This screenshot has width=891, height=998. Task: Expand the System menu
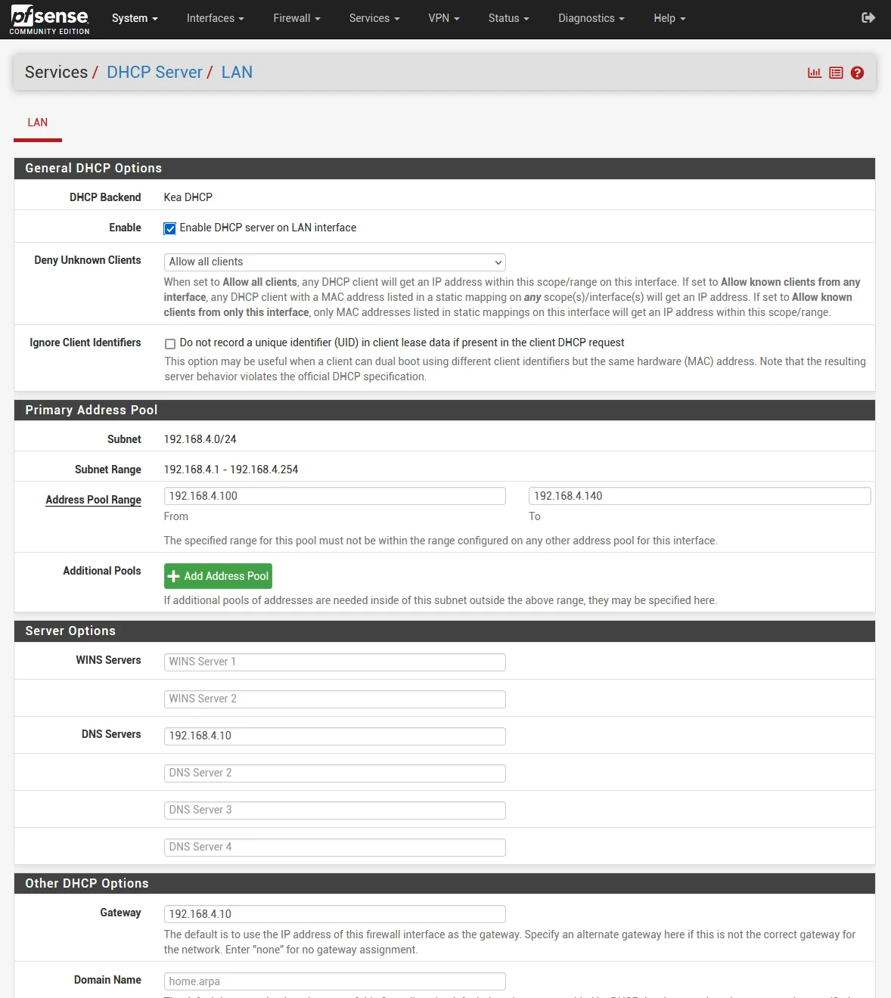click(x=135, y=18)
